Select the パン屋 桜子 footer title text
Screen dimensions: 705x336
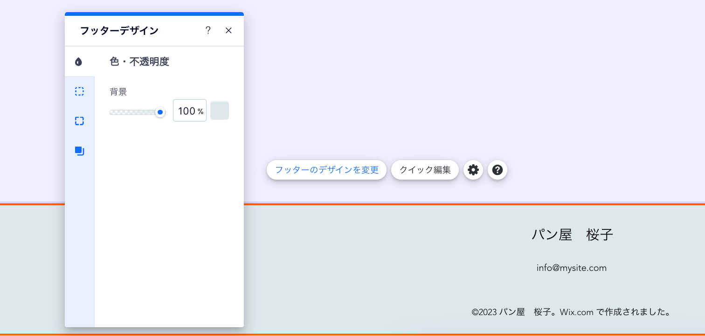click(572, 235)
